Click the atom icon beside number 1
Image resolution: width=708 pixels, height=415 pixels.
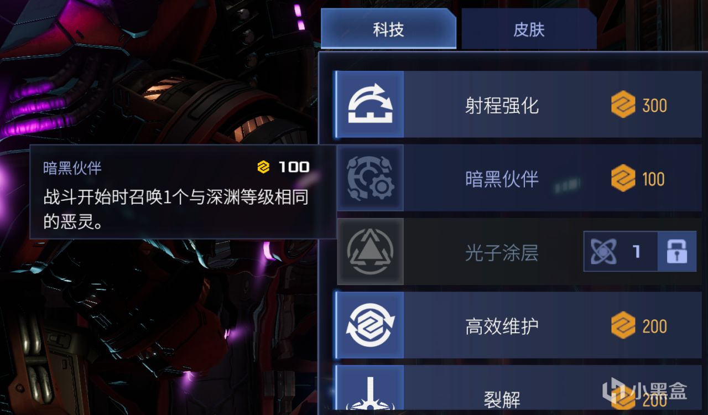(602, 252)
